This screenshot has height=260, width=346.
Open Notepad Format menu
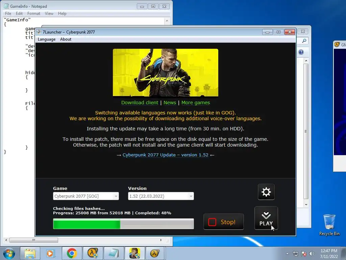pyautogui.click(x=34, y=14)
